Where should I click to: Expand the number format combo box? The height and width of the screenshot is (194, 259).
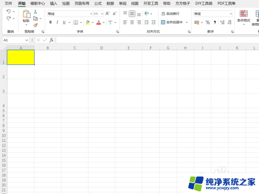coord(231,14)
